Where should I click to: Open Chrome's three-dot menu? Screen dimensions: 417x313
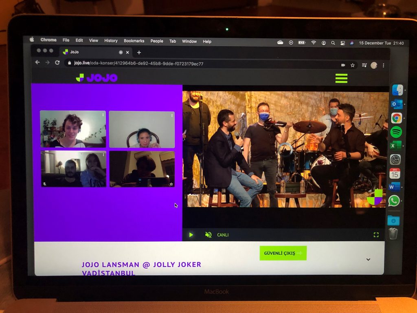pyautogui.click(x=383, y=65)
